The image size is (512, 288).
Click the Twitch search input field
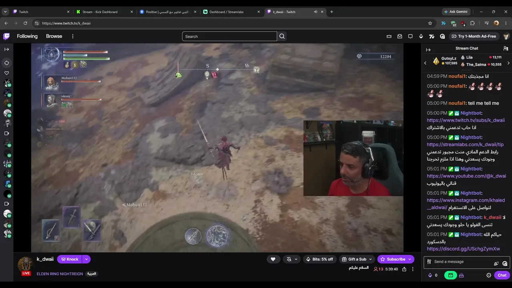(230, 36)
